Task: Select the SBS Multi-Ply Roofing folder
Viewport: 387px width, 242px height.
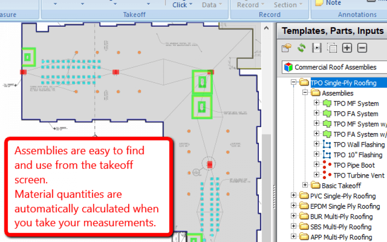Action: click(x=341, y=227)
